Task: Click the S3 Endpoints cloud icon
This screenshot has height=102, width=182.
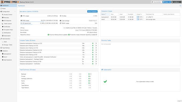Action: [3, 21]
